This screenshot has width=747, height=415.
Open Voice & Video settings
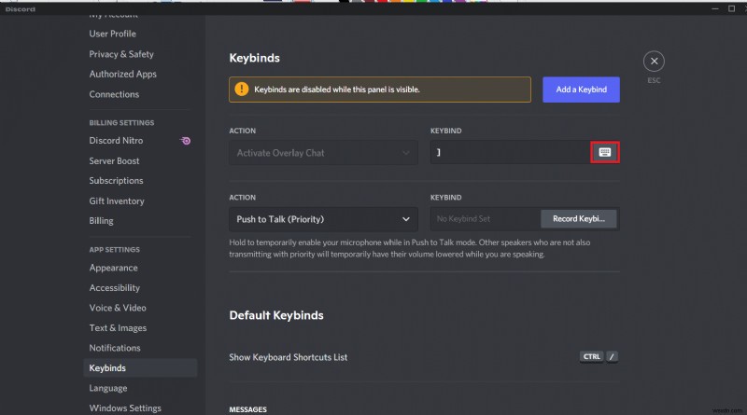pos(118,308)
